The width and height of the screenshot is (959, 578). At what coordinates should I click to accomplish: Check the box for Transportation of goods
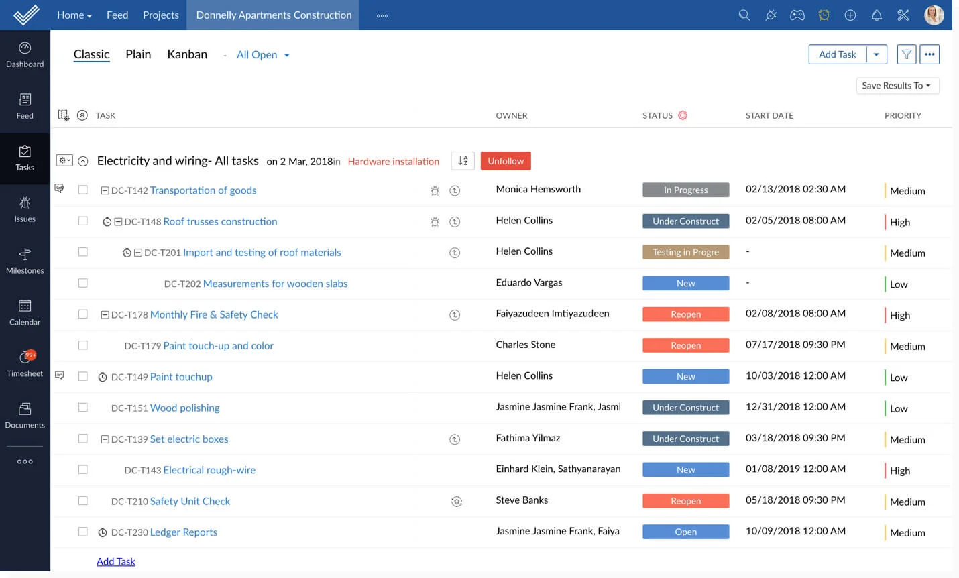pos(83,190)
